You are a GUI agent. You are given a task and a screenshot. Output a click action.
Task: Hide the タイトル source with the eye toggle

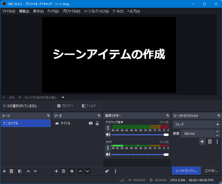click(x=90, y=123)
